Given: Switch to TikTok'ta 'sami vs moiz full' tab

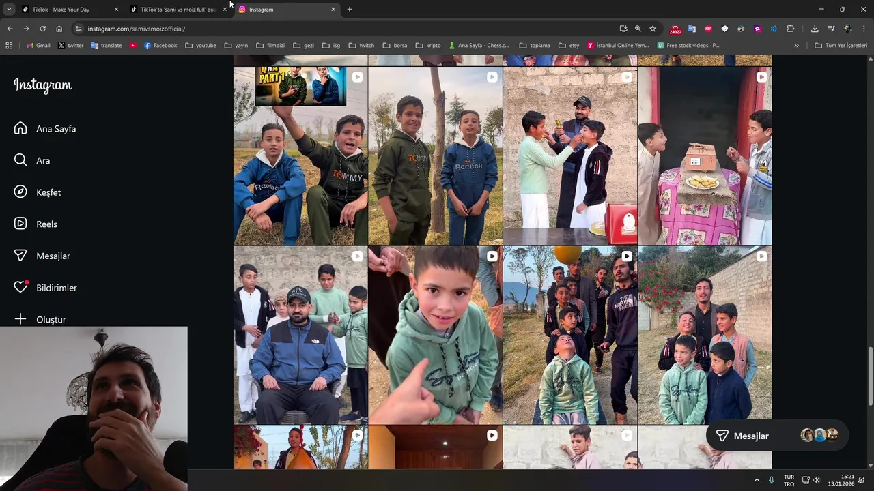Looking at the screenshot, I should [178, 10].
